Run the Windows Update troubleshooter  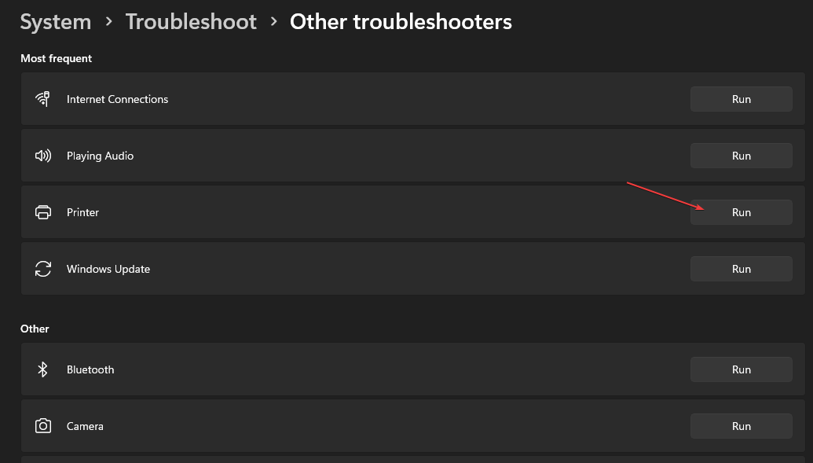coord(741,269)
